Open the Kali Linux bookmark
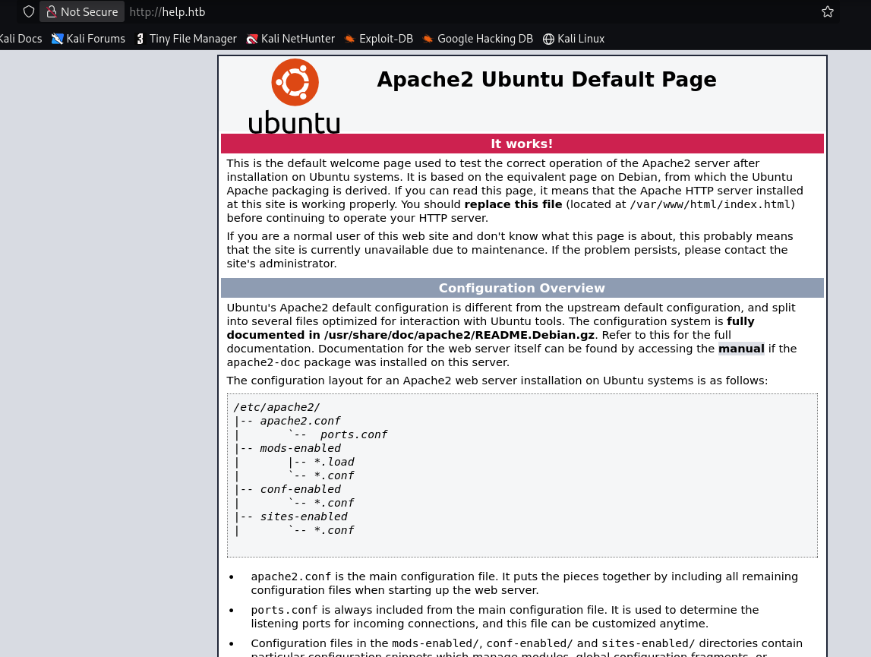 [x=573, y=38]
